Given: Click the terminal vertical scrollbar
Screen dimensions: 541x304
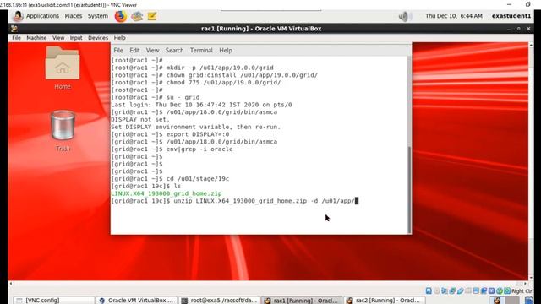Looking at the screenshot, I should click(x=409, y=144).
